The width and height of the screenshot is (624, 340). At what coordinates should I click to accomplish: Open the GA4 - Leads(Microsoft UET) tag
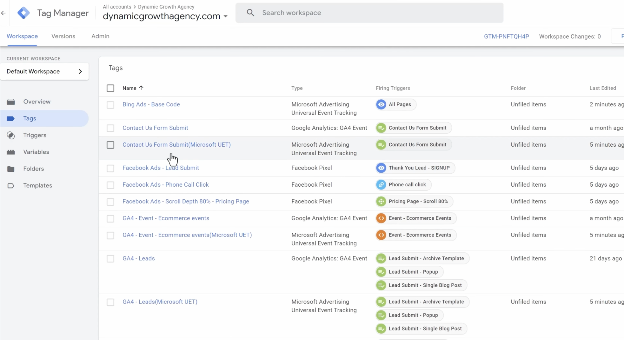(x=160, y=302)
